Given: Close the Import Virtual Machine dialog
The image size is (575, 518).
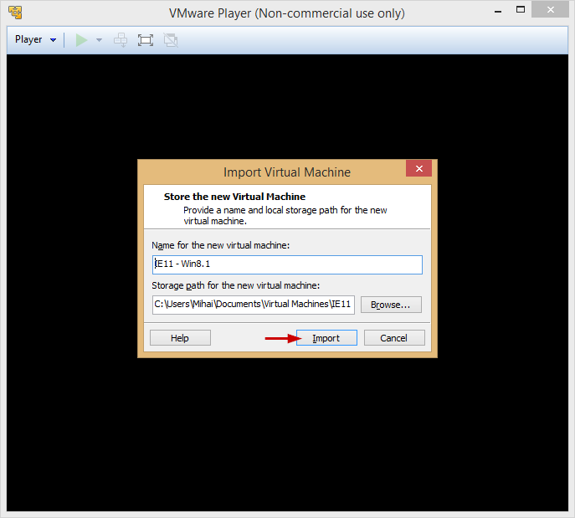Looking at the screenshot, I should click(418, 169).
